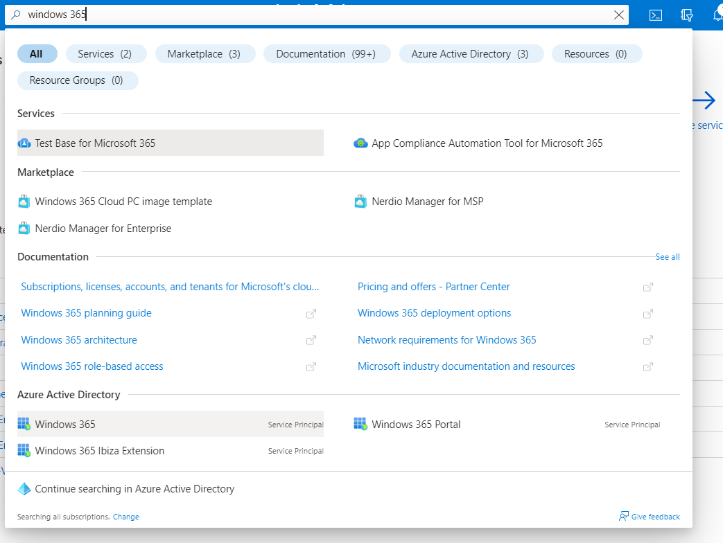Click the Test Base for Microsoft 365 service icon
Screen dimensions: 723x543
click(24, 143)
